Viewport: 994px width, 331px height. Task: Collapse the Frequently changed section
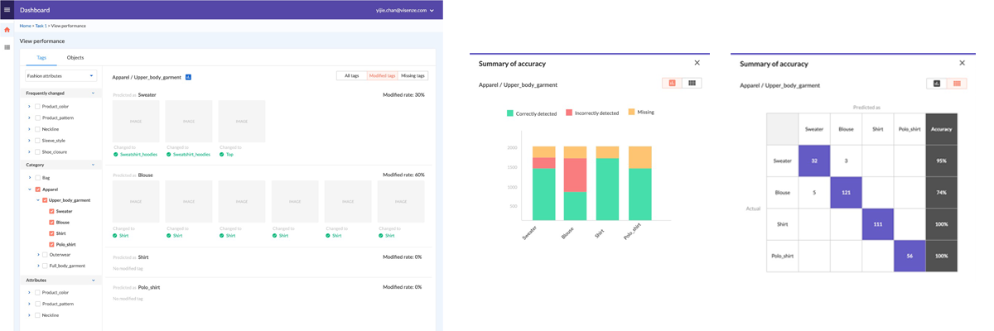tap(92, 94)
